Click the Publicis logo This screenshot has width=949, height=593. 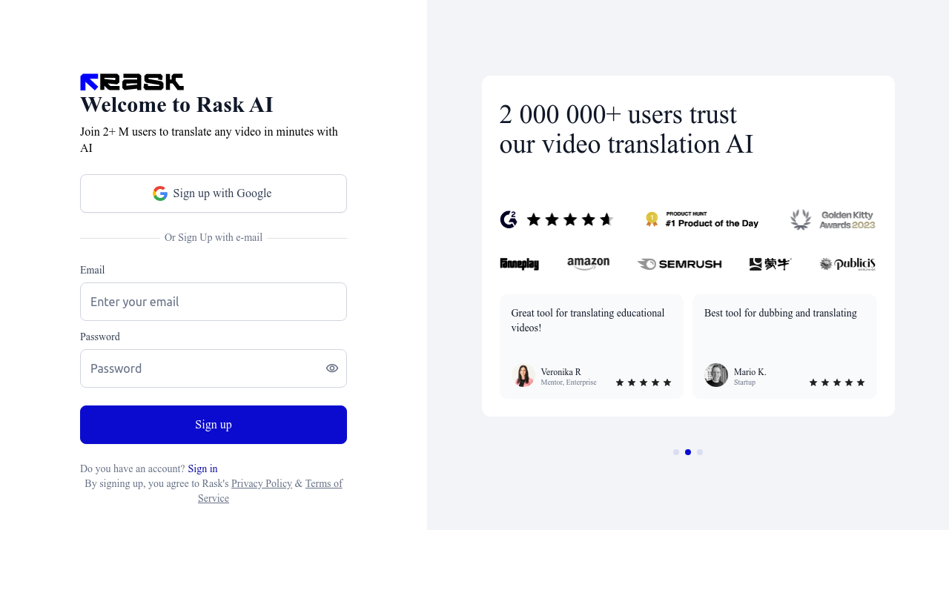847,264
